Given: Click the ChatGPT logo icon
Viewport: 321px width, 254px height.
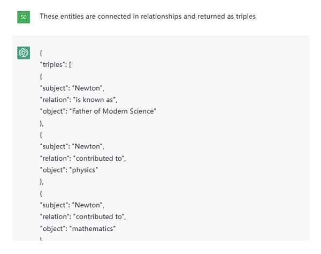Looking at the screenshot, I should coord(24,53).
